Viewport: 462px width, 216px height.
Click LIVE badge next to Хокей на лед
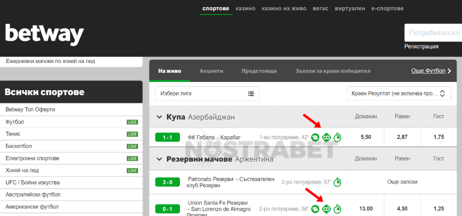pos(132,170)
